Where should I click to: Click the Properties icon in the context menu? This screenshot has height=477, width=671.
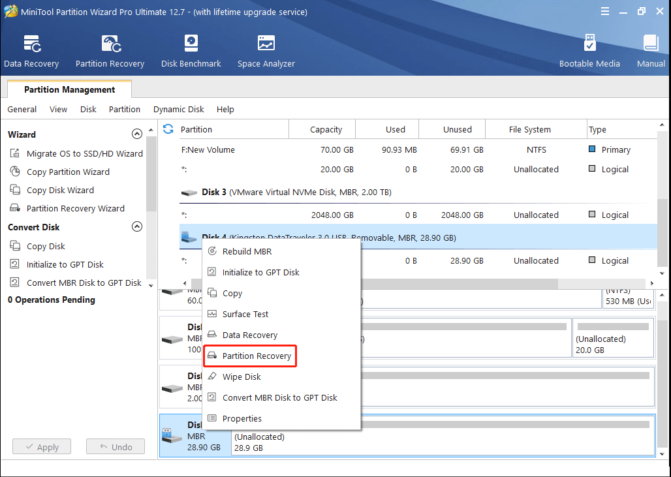pos(212,418)
